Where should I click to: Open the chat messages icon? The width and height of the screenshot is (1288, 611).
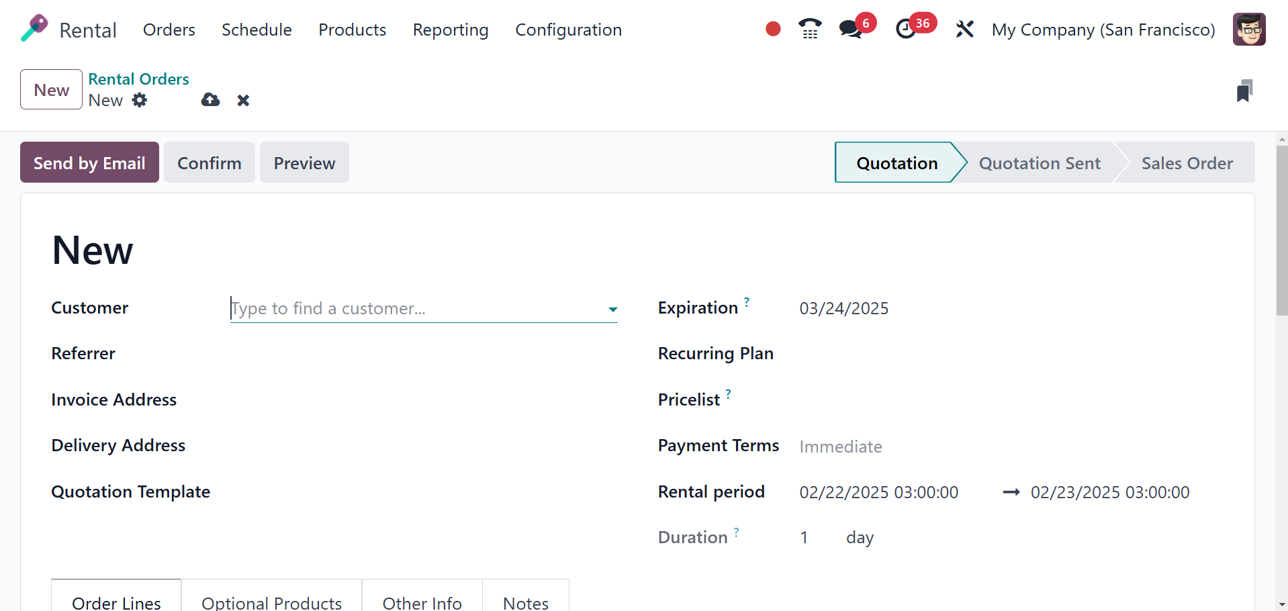click(850, 29)
